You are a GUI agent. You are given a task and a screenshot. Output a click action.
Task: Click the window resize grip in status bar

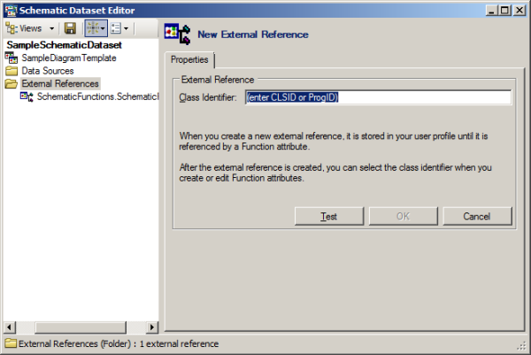tap(521, 345)
